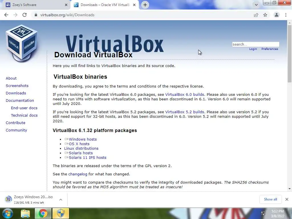Screen dimensions: 292x219
Task: Expand options for the ISO download
Action: 61,200
